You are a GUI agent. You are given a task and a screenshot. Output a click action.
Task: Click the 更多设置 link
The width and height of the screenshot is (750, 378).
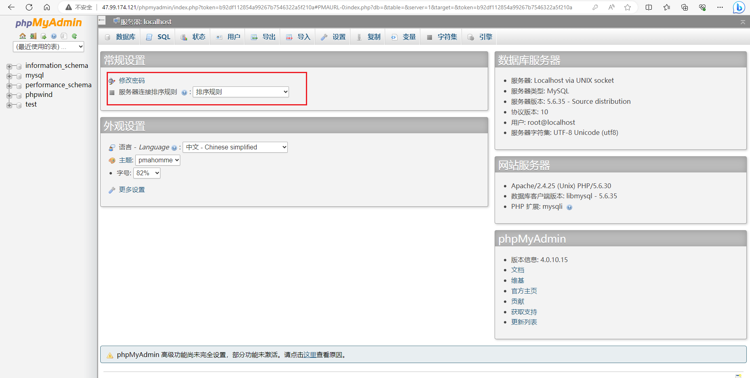click(x=132, y=190)
